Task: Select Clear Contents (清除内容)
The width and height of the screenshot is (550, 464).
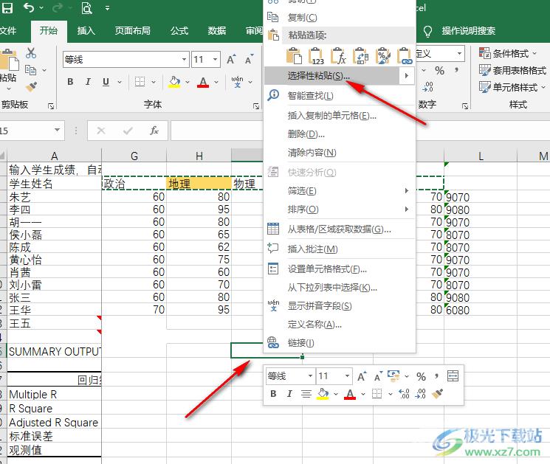Action: click(x=339, y=153)
